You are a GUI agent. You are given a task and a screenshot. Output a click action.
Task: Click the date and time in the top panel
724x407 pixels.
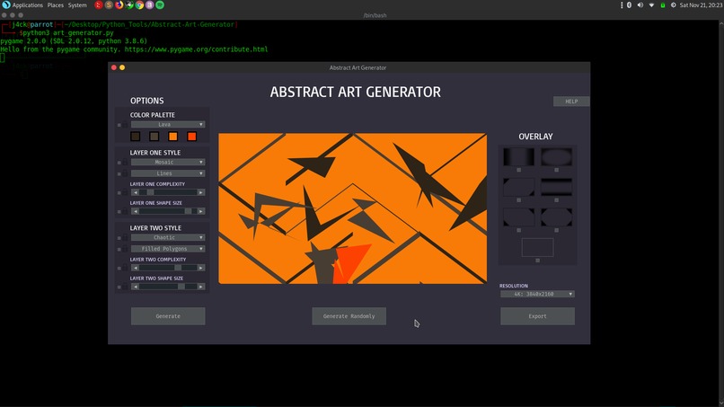[x=701, y=5]
